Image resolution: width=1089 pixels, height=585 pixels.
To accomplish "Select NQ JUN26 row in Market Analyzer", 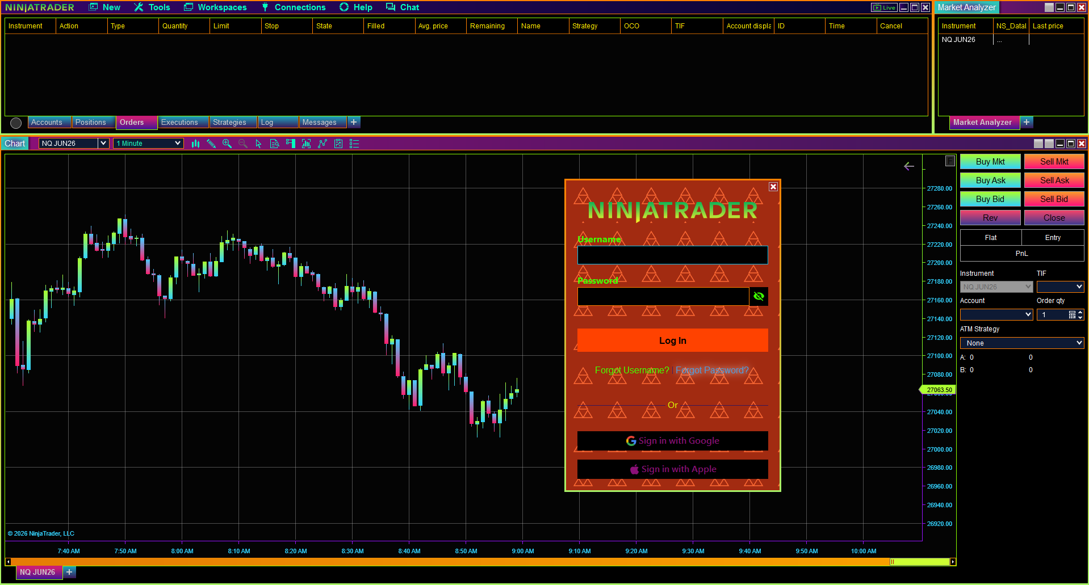I will pos(1011,40).
